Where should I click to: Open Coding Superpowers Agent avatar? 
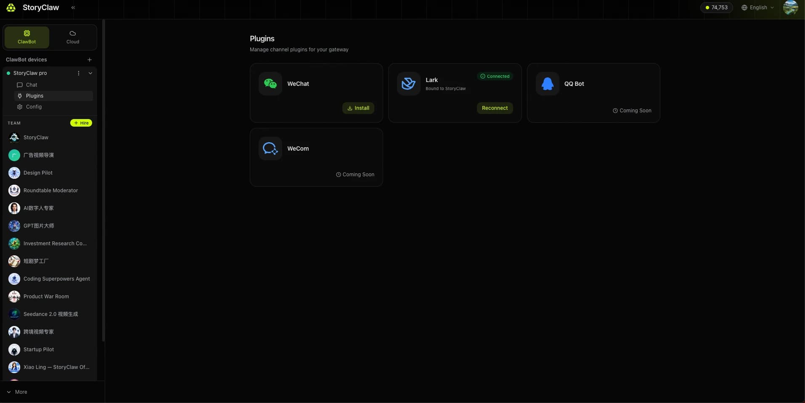[14, 279]
